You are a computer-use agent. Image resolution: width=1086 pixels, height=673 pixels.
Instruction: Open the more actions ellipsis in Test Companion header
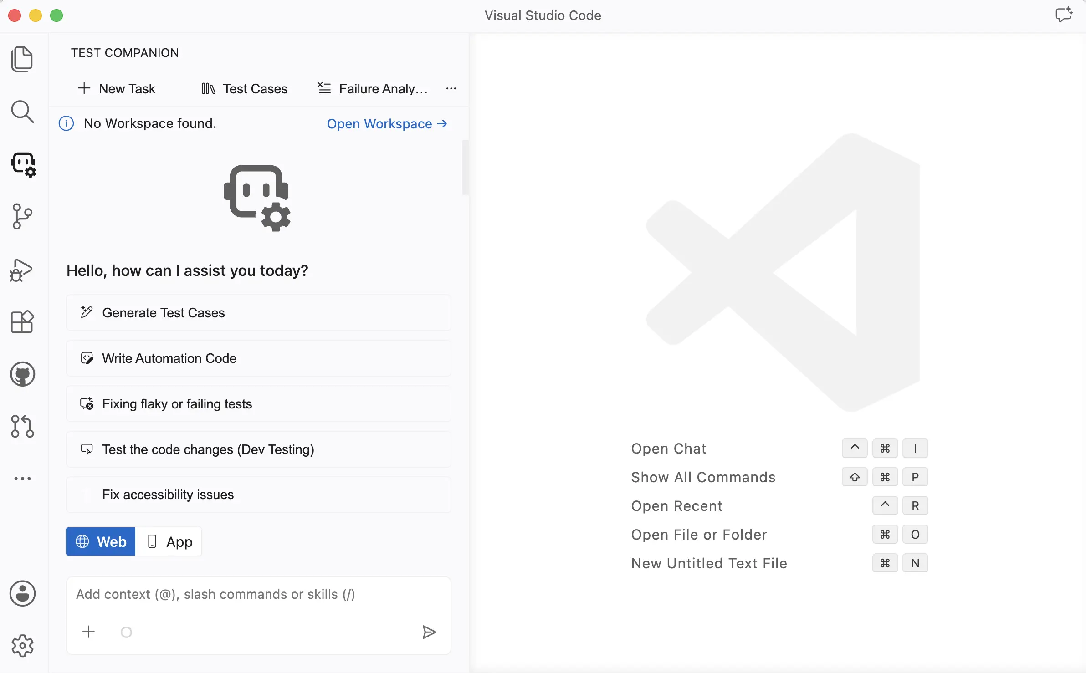pyautogui.click(x=451, y=88)
